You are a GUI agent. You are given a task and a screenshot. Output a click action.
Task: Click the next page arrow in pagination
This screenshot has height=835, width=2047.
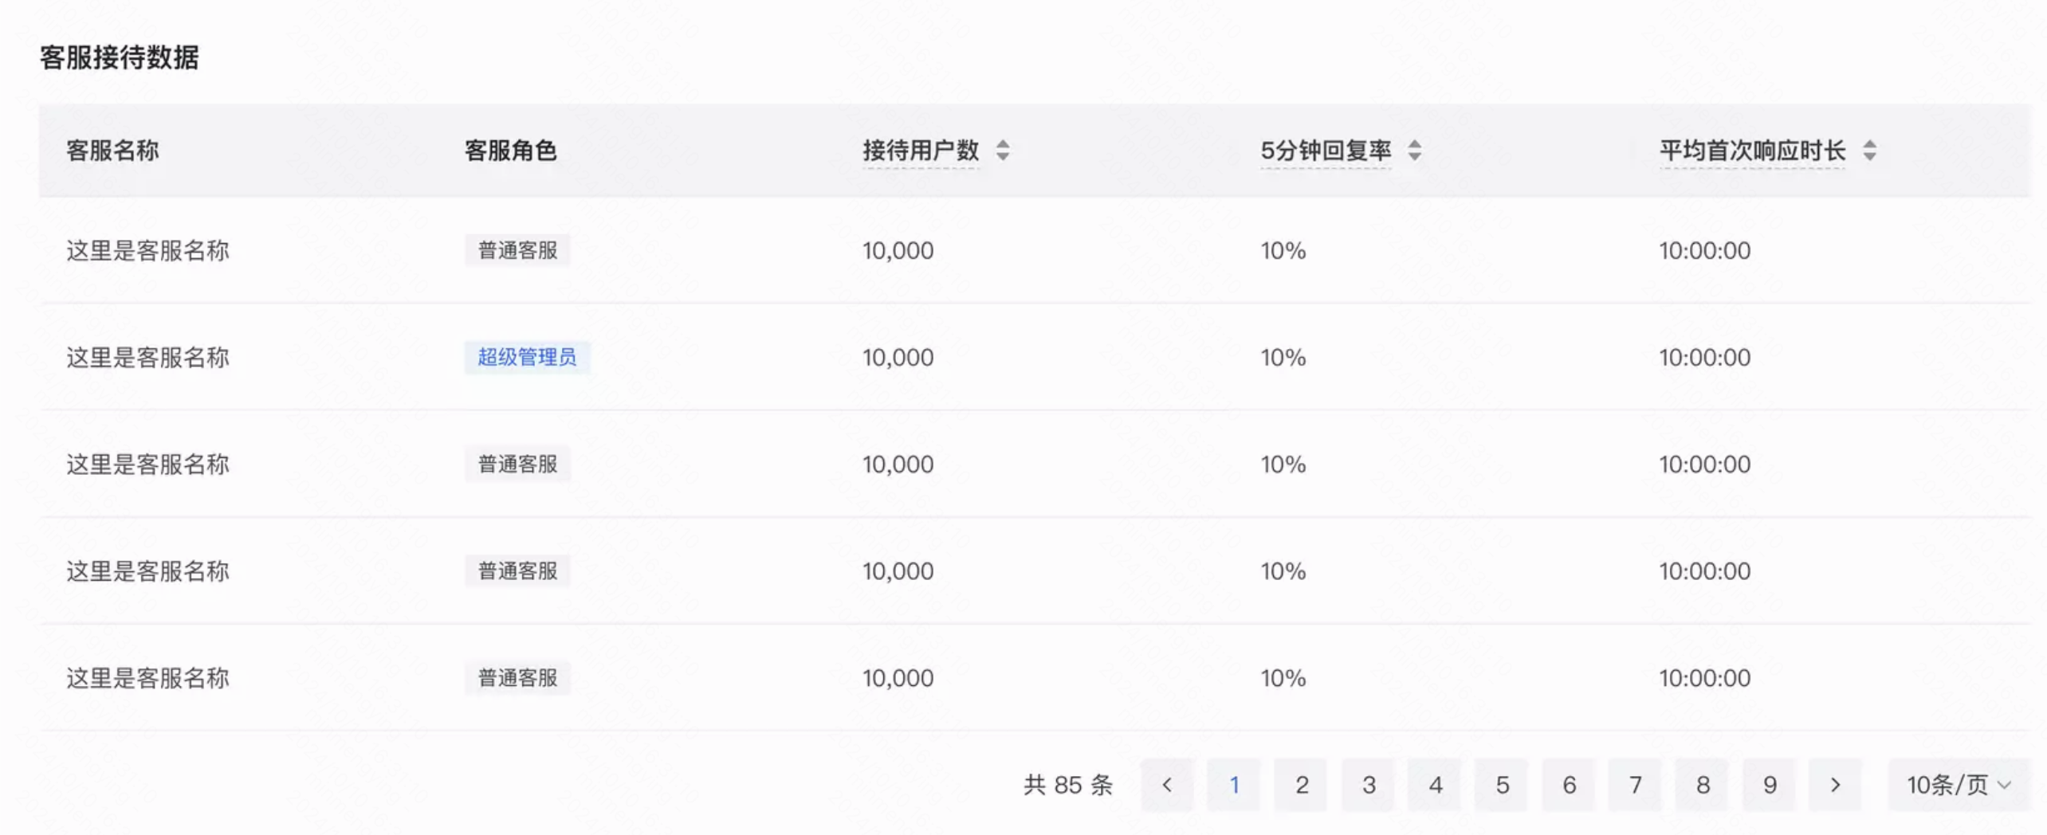(1836, 784)
